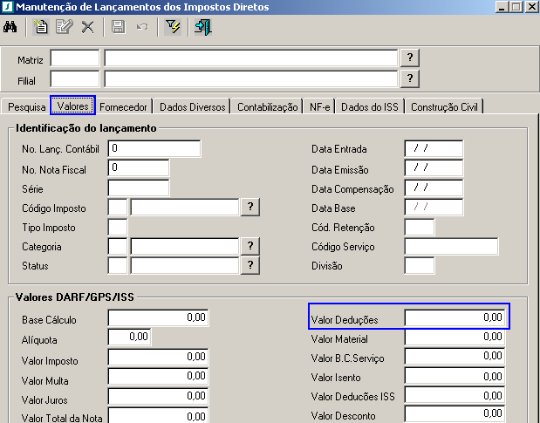Click the Valor Deduções input field

coord(455,318)
